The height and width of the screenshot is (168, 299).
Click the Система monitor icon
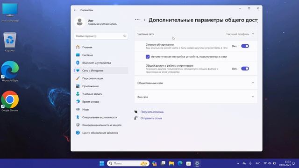[x=78, y=55]
